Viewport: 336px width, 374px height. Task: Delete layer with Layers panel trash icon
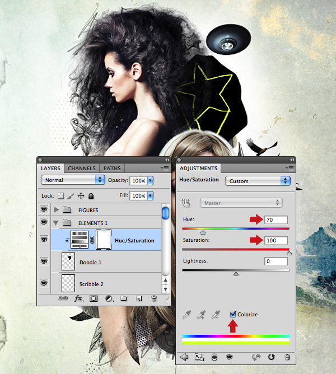click(154, 298)
